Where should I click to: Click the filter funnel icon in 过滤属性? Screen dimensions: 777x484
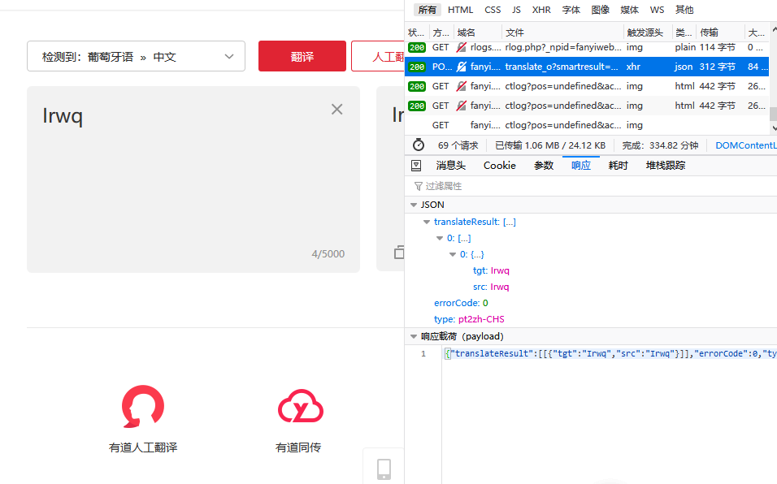click(419, 186)
